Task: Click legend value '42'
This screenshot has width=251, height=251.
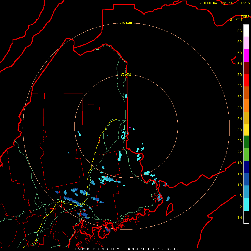Action: pos(240,96)
